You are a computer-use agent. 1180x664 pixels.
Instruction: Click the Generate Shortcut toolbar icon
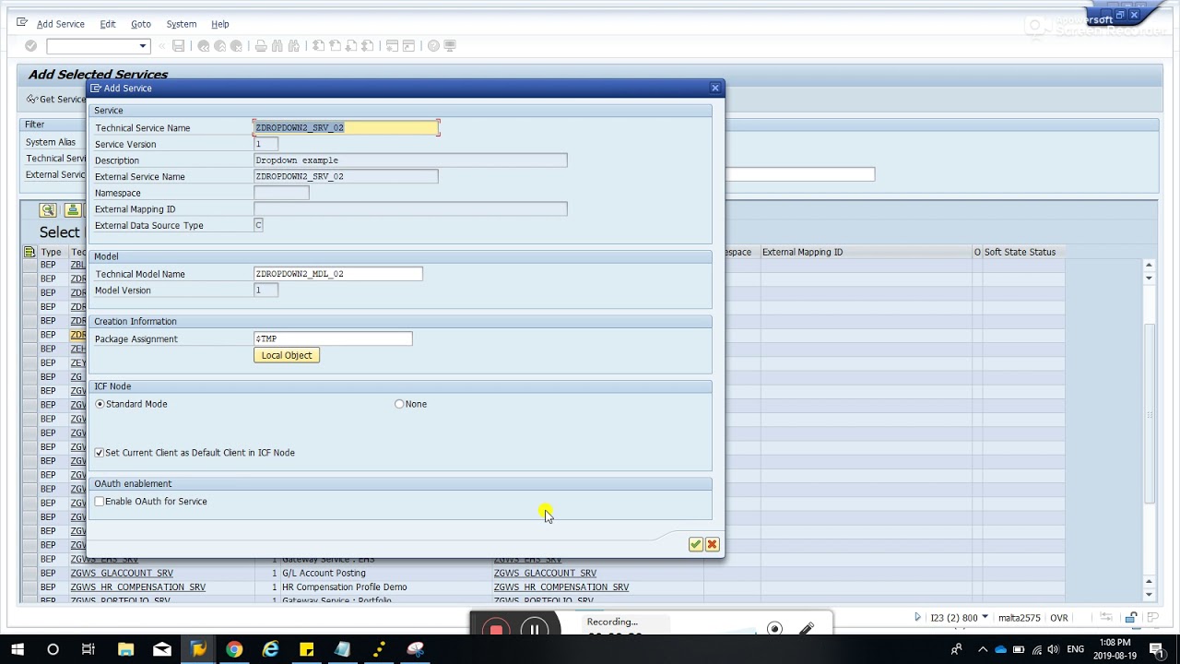coord(408,46)
